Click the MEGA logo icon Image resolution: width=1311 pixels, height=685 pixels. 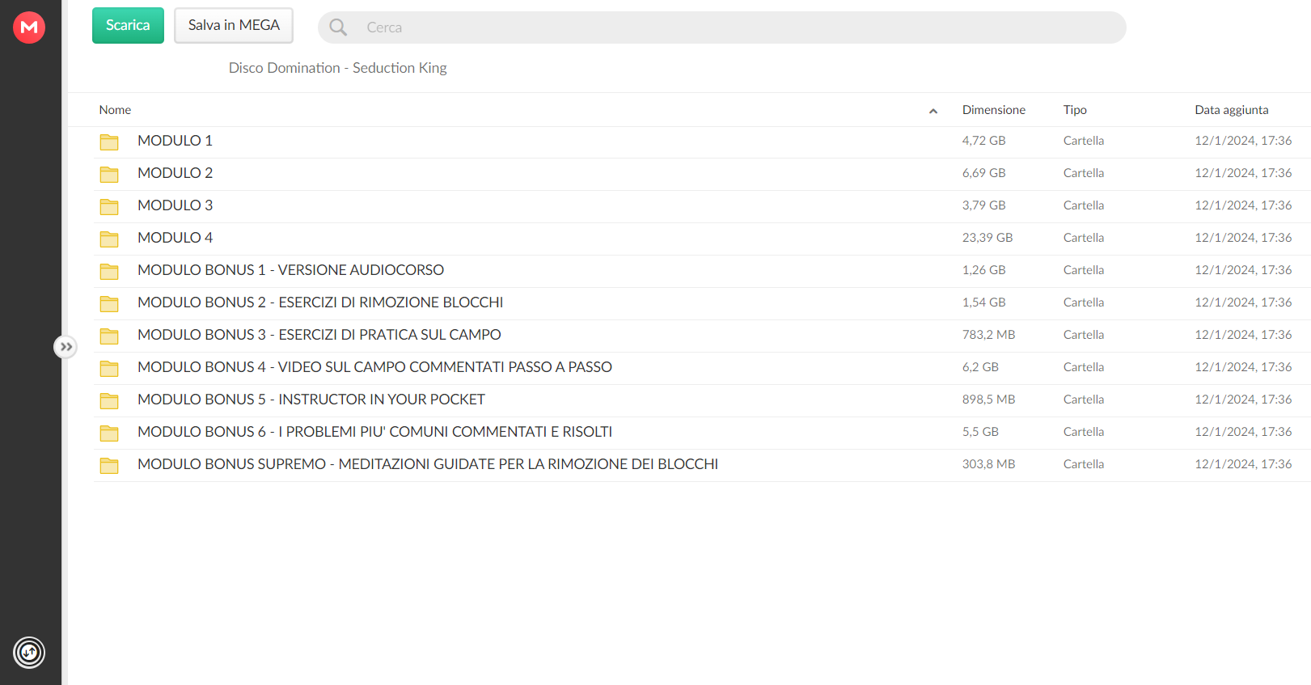(x=29, y=27)
